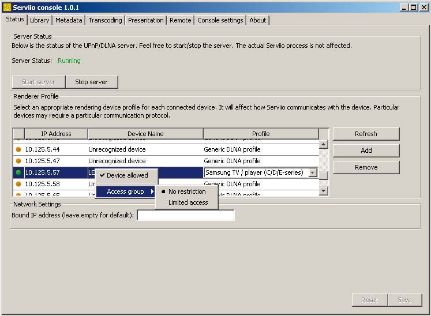Refresh the renderer device list

[x=366, y=134]
